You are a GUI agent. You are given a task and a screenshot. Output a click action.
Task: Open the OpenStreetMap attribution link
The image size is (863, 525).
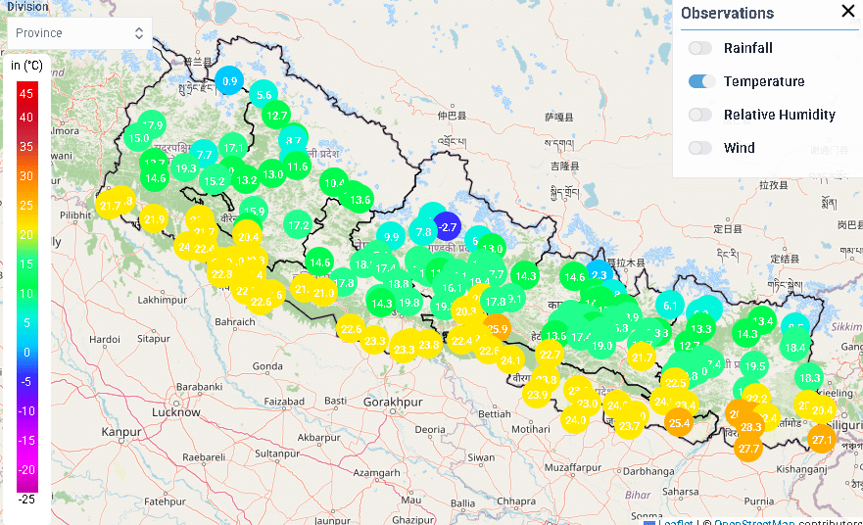tap(753, 522)
